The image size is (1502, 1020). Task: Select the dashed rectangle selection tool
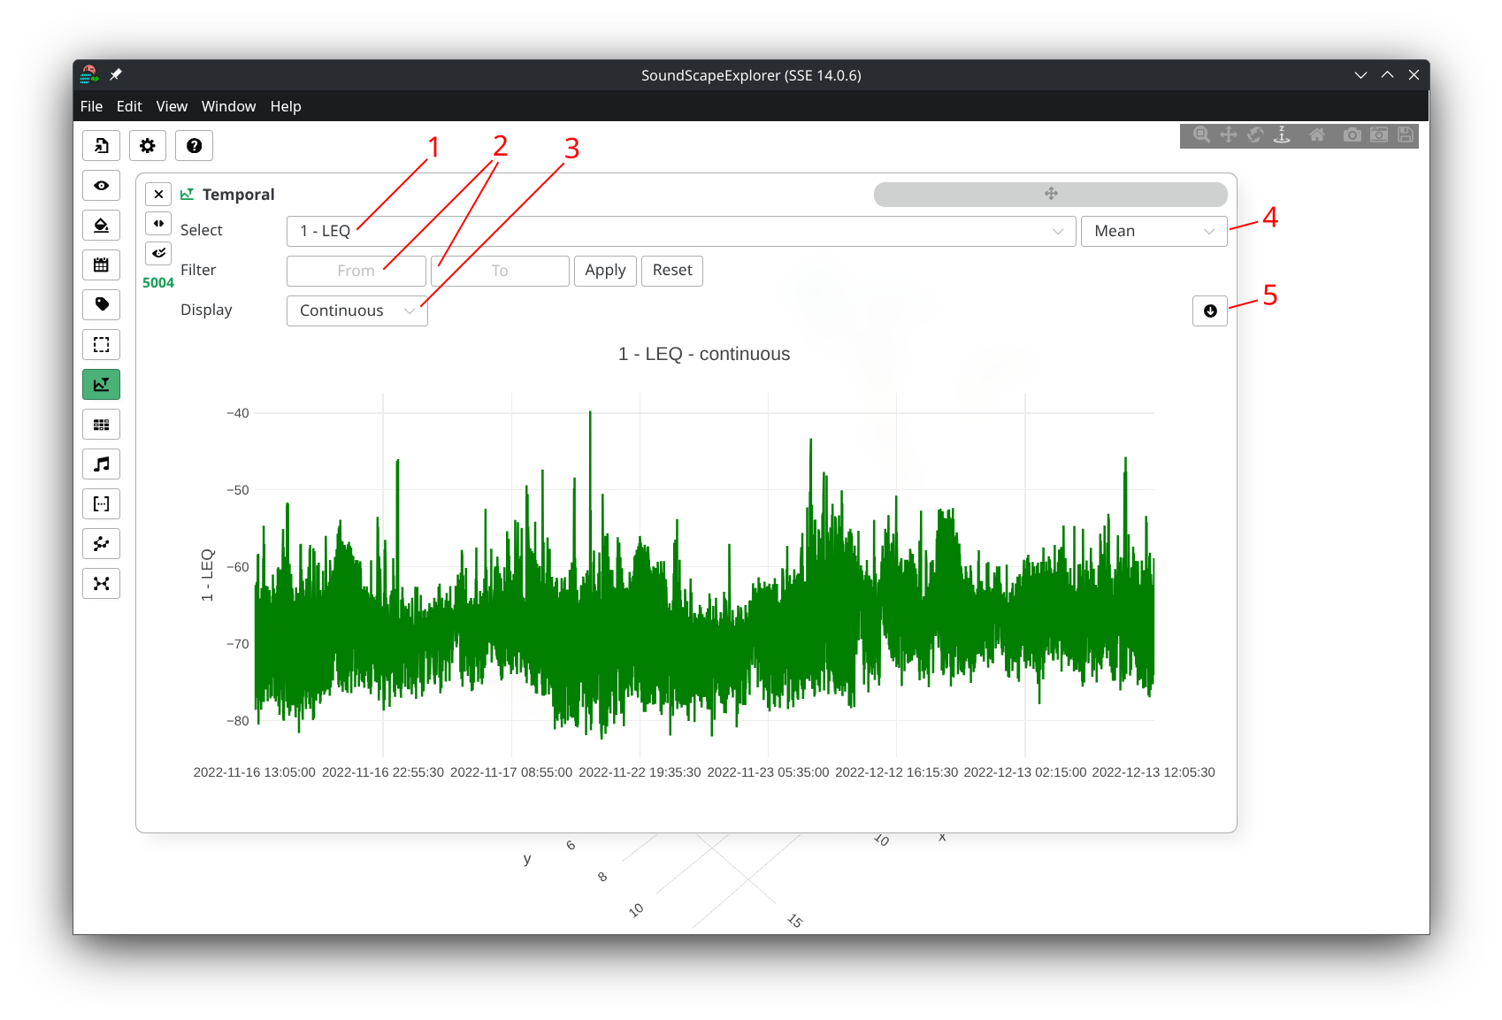[x=102, y=345]
